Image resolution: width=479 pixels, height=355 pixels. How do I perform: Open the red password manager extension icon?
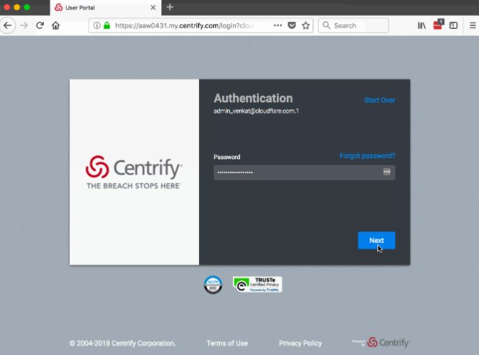point(438,25)
